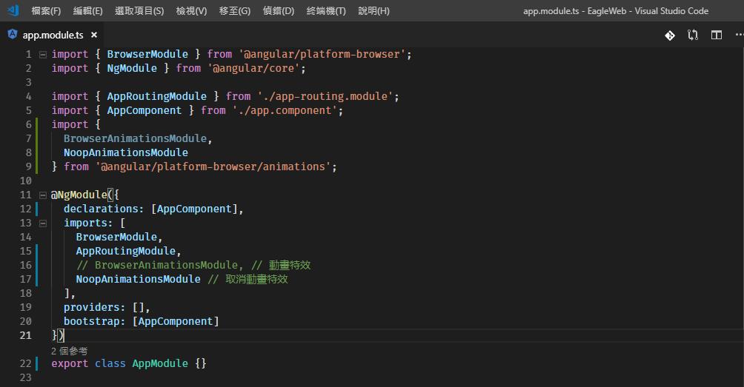This screenshot has width=744, height=387.
Task: Open the 移至(G) menu
Action: coord(234,10)
